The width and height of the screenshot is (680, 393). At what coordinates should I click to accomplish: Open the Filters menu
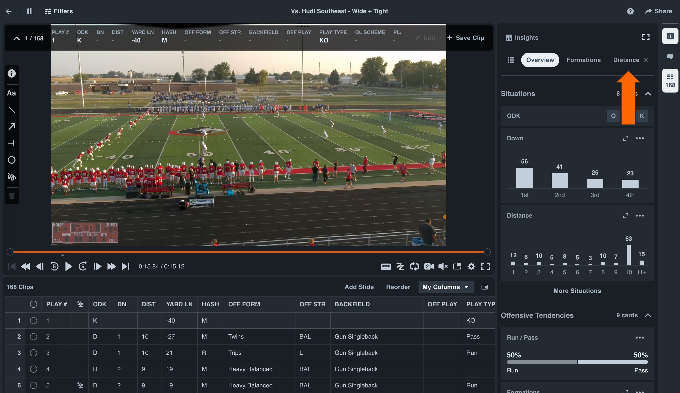pyautogui.click(x=58, y=11)
